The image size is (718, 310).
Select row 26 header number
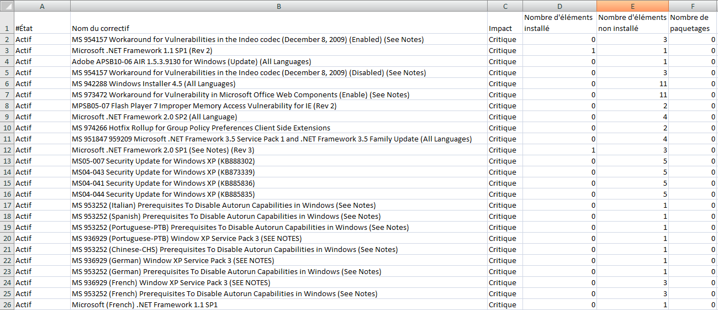[x=7, y=305]
